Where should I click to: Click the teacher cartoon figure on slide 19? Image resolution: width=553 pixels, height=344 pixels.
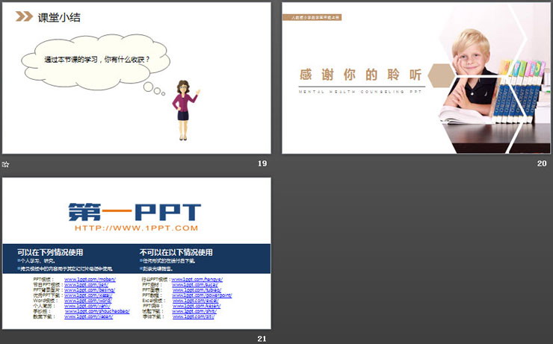[185, 110]
